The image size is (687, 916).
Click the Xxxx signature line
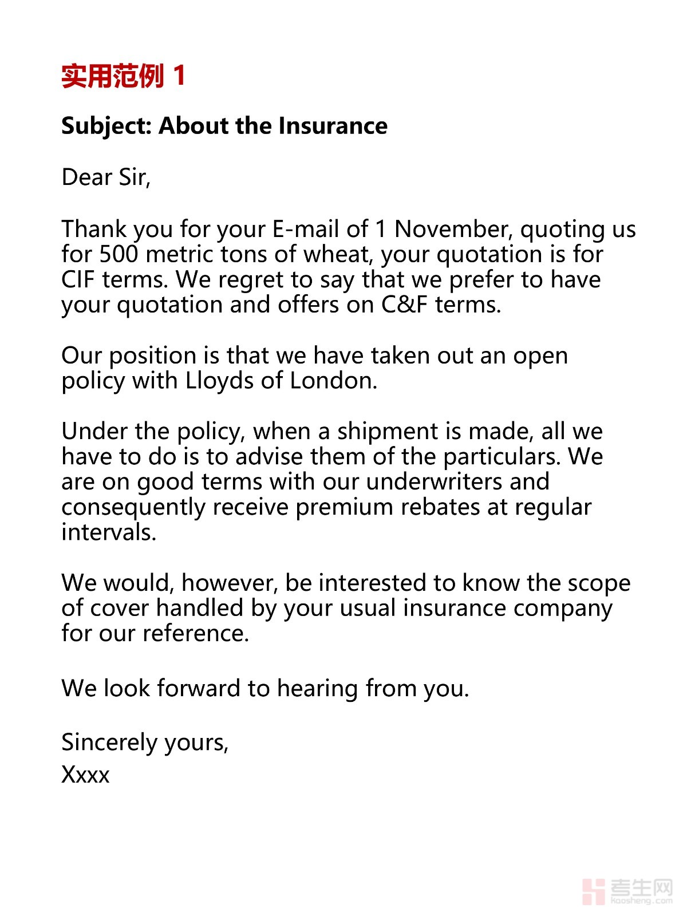pos(85,775)
